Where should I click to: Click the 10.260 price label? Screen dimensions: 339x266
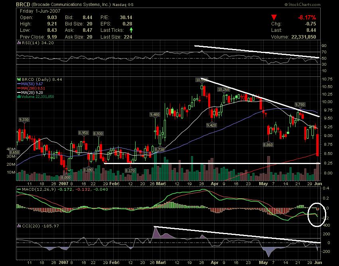[224, 89]
